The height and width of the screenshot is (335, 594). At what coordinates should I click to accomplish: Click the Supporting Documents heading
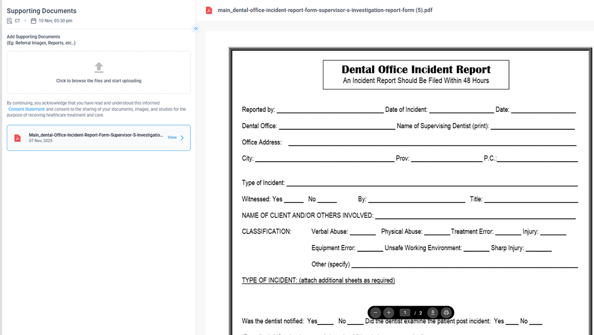41,11
